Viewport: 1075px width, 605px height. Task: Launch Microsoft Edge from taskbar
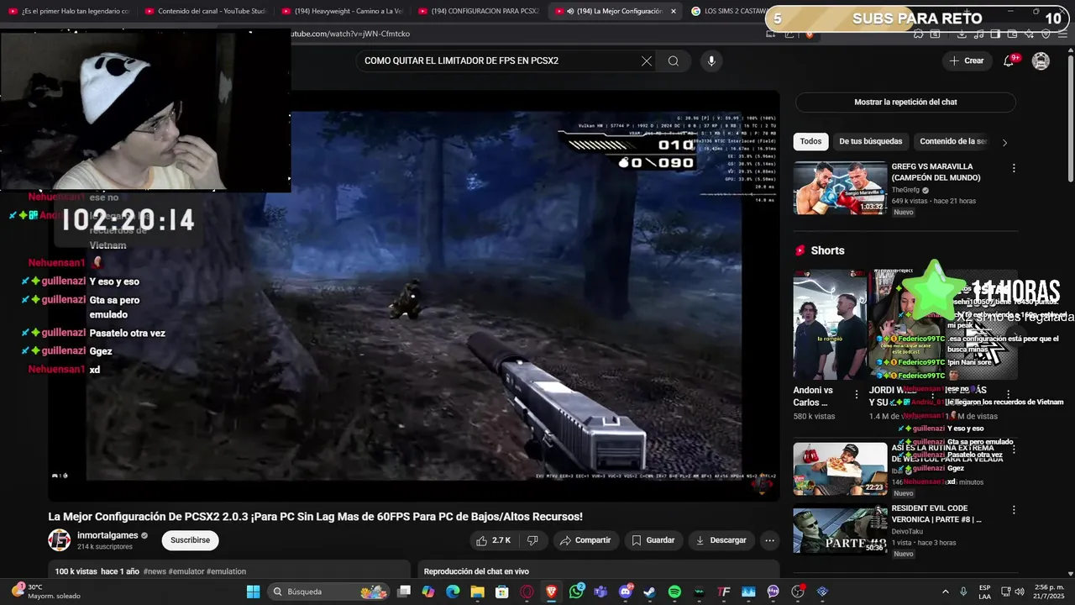click(x=453, y=592)
